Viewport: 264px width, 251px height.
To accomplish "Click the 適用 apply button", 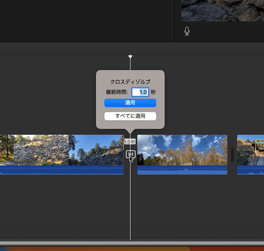I will click(130, 103).
